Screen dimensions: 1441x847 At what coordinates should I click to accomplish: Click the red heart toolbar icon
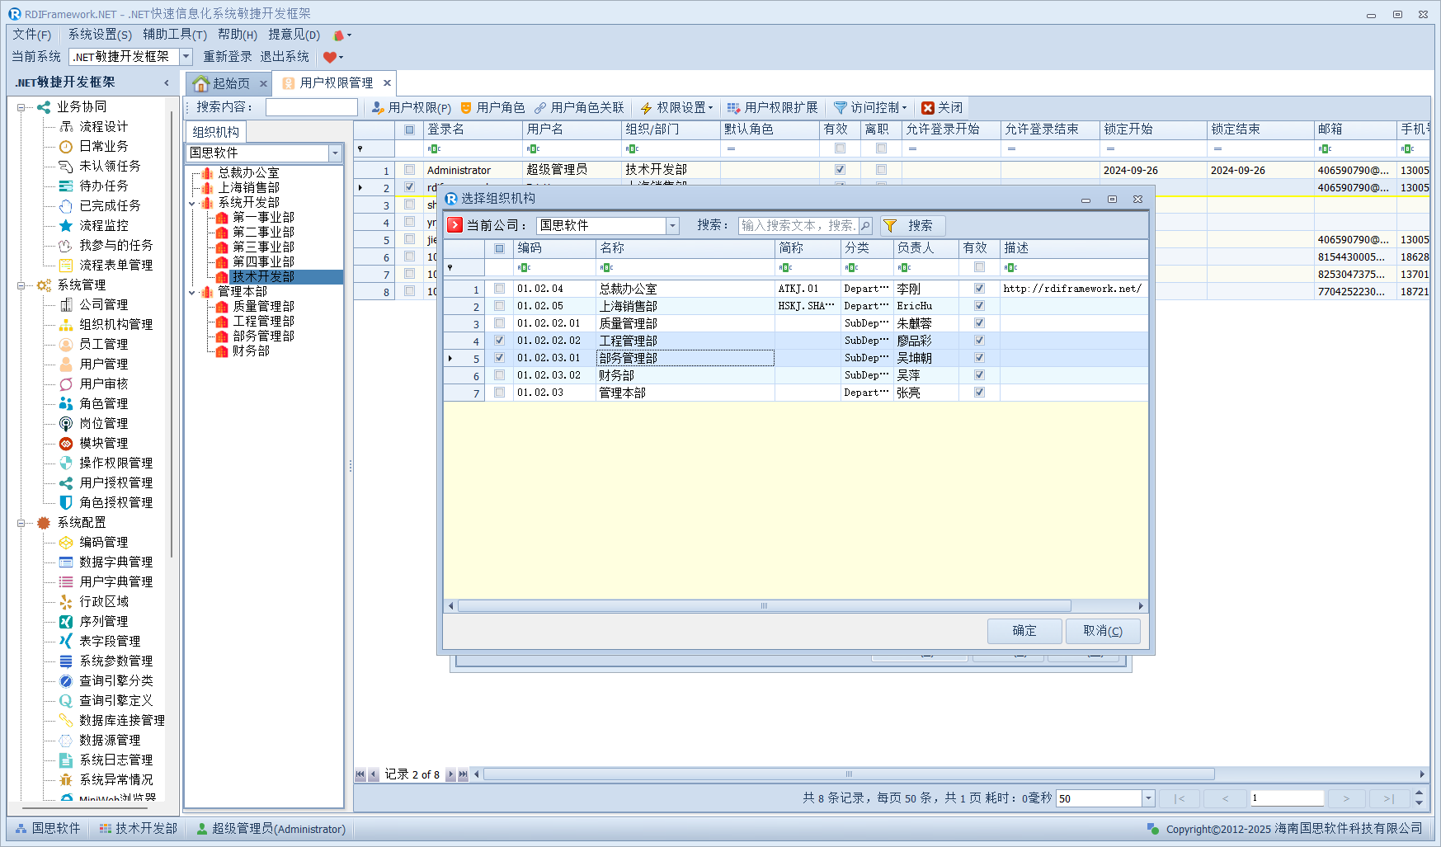click(330, 57)
